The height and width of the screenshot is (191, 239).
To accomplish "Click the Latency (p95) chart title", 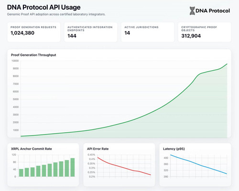I will [174, 149].
